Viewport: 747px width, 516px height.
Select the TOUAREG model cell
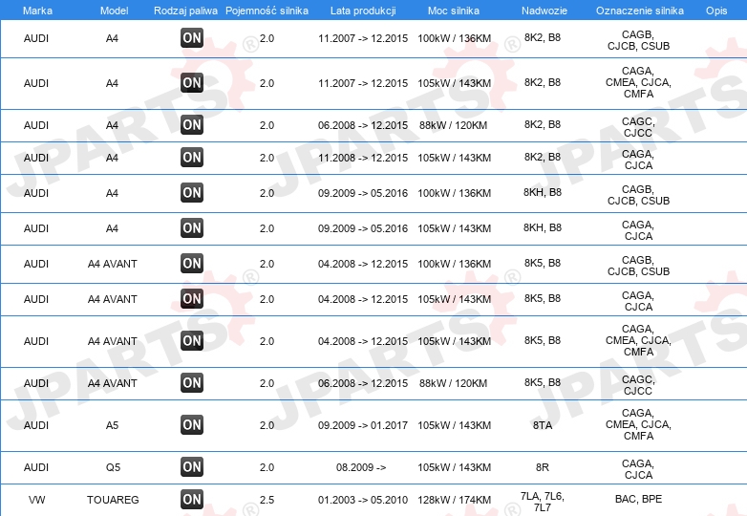tap(113, 500)
